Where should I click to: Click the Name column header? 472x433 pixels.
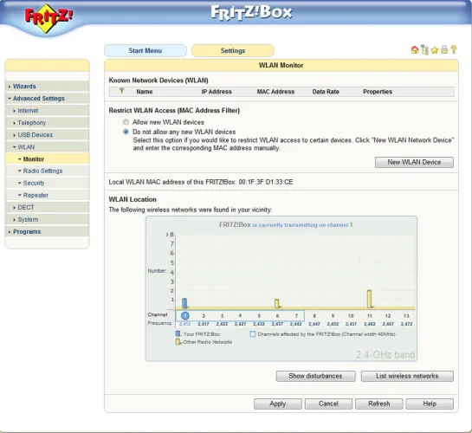point(145,92)
